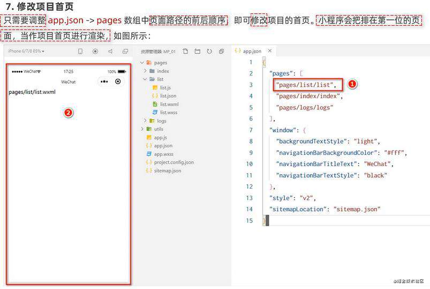
Task: Open app.json file in tree
Action: (163, 146)
